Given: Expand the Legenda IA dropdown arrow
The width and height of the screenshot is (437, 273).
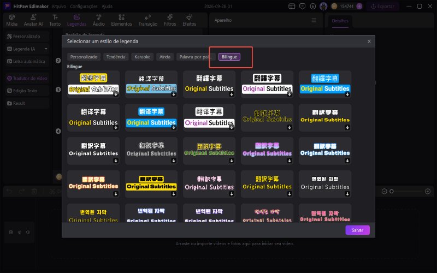Looking at the screenshot, I should tap(46, 49).
